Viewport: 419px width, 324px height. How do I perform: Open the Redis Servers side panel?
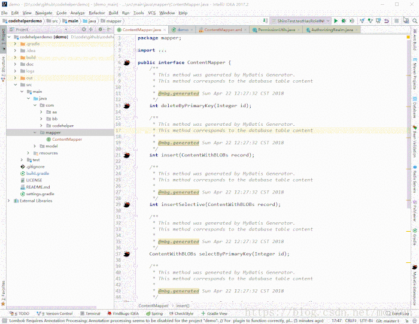coord(415,179)
